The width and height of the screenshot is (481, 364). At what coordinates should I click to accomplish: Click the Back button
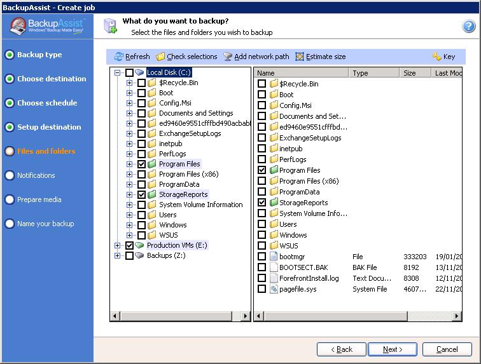[342, 349]
